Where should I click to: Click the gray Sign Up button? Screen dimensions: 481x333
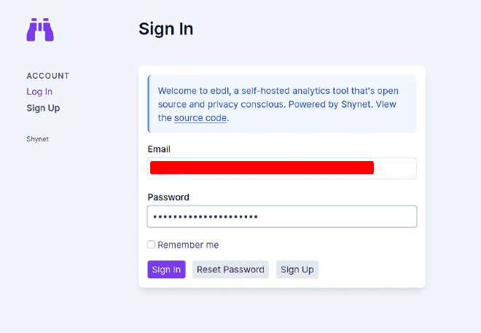click(x=297, y=269)
